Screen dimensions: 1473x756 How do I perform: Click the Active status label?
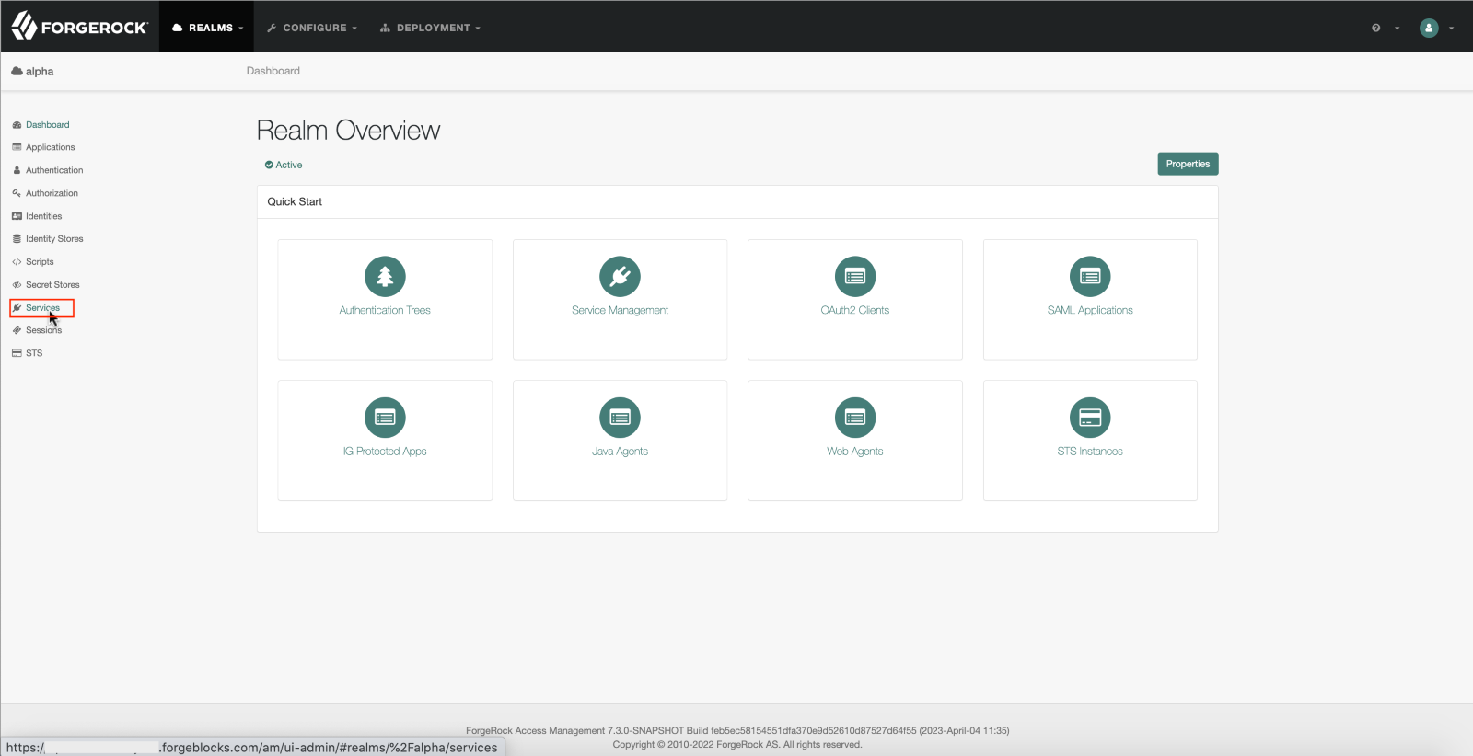pyautogui.click(x=288, y=166)
